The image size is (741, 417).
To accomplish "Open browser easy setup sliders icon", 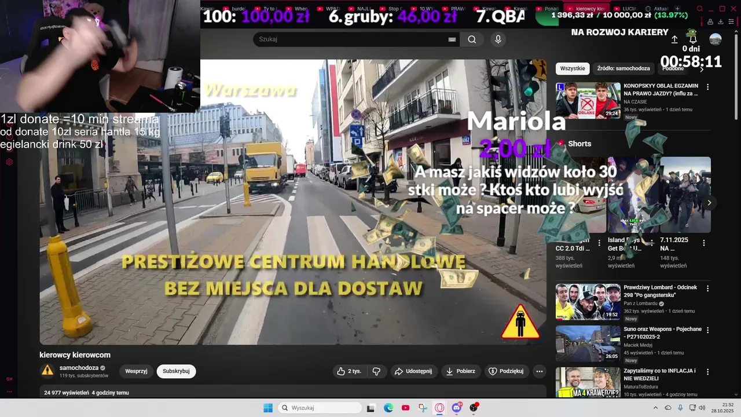I will pyautogui.click(x=732, y=21).
